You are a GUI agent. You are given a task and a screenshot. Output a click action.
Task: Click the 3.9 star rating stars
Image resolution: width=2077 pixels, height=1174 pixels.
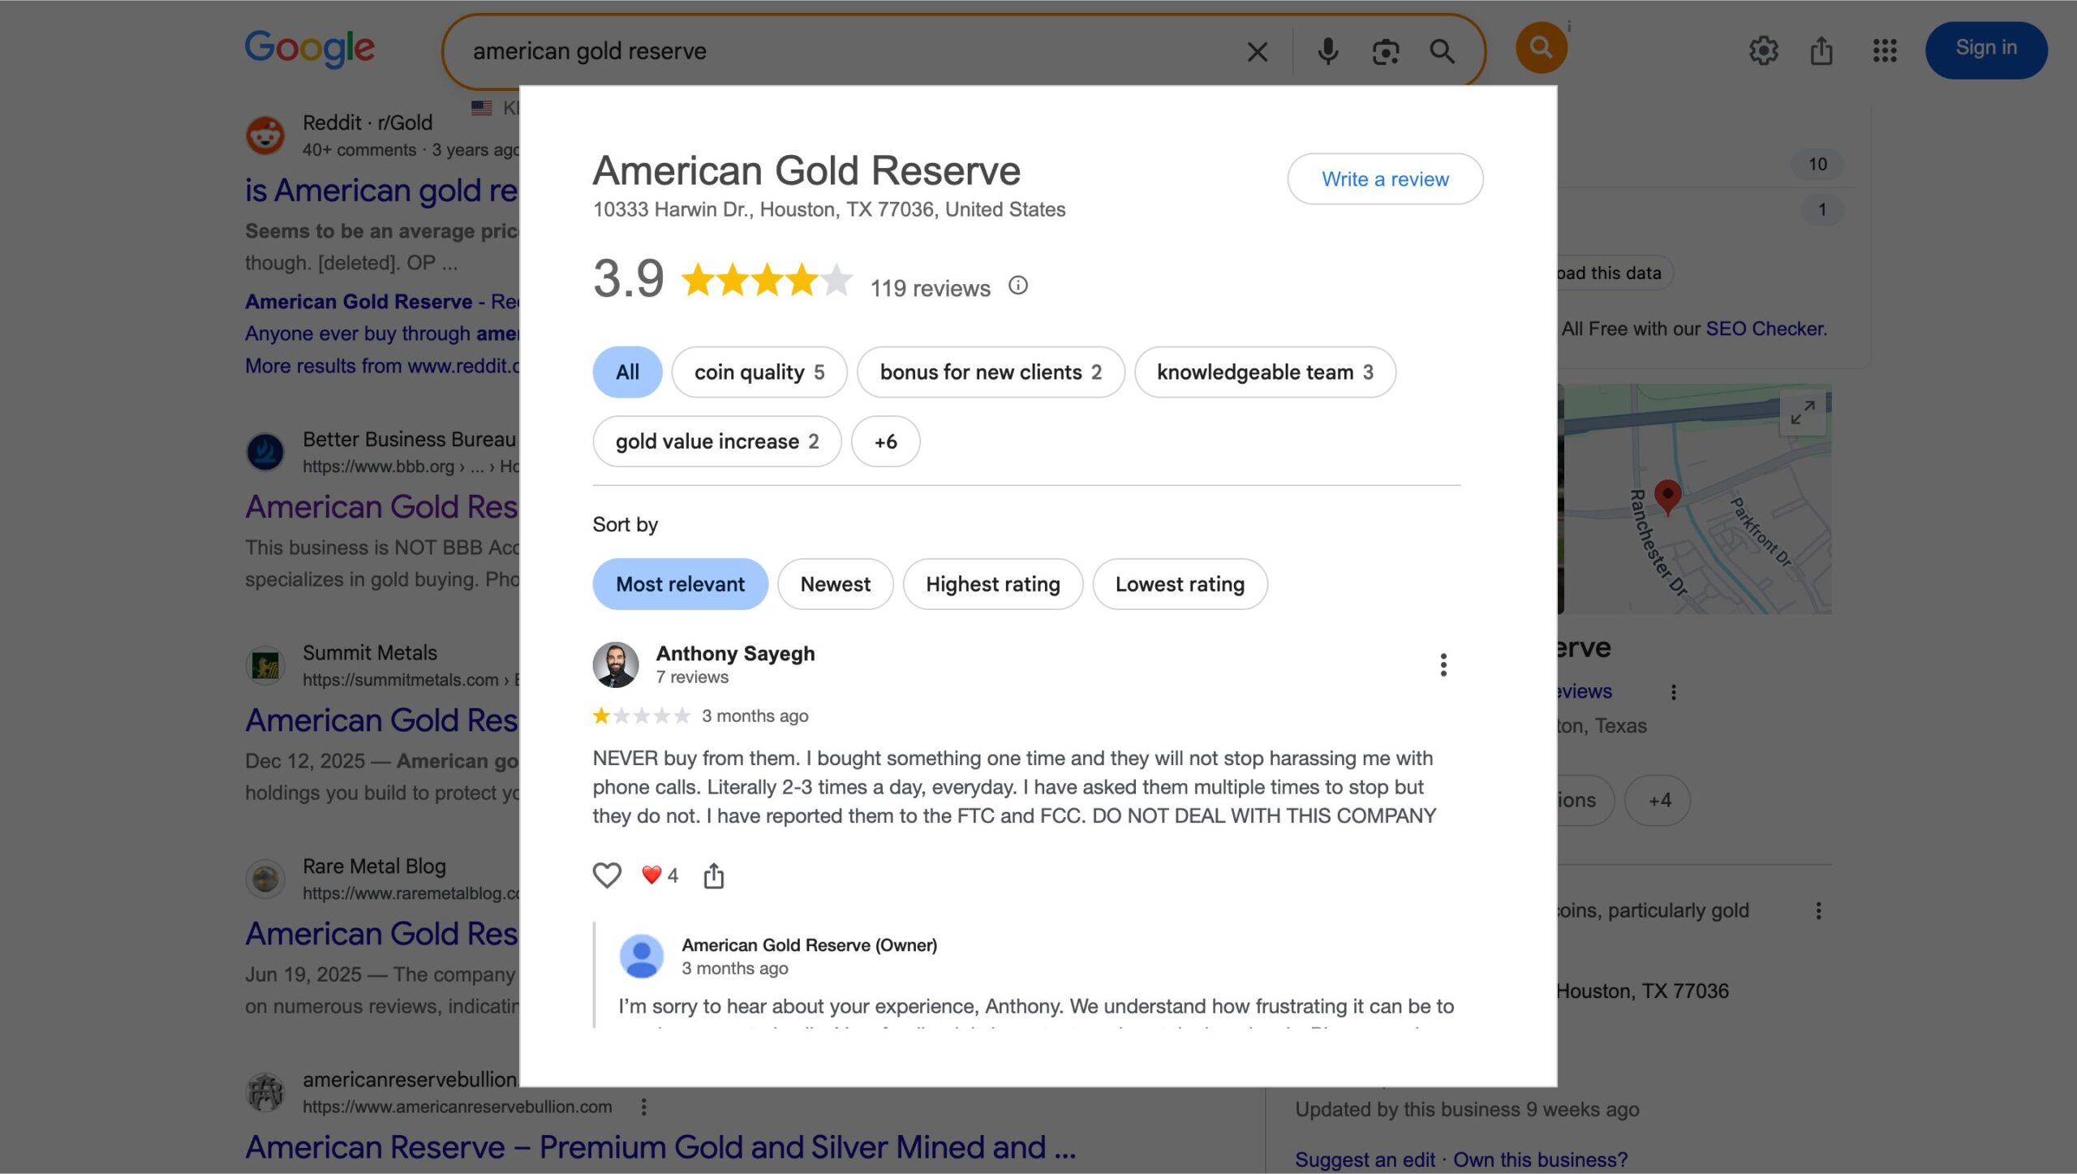[x=766, y=280]
